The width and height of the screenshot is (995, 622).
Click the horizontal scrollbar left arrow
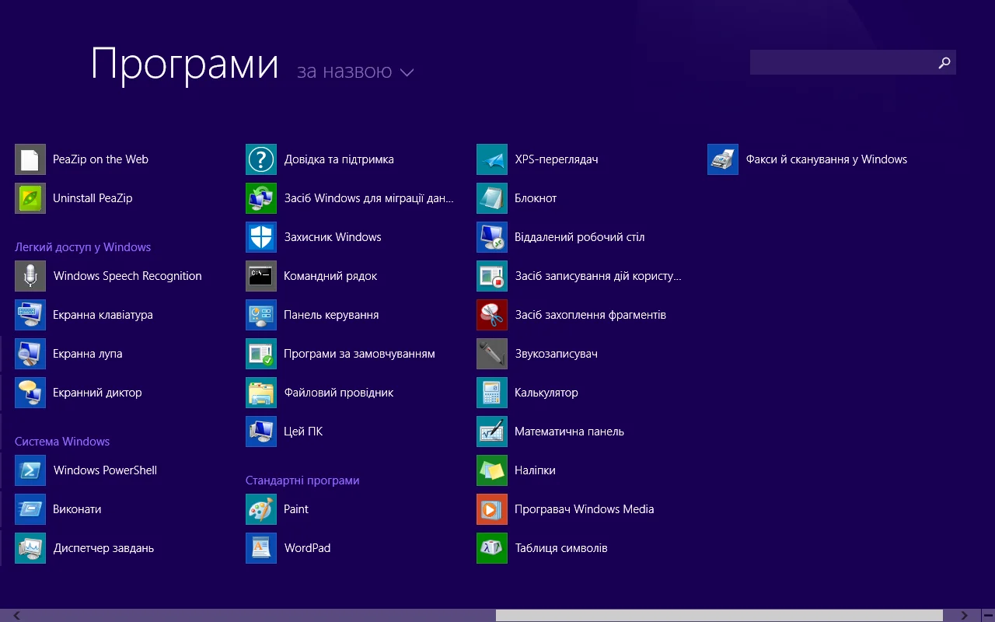tap(16, 616)
